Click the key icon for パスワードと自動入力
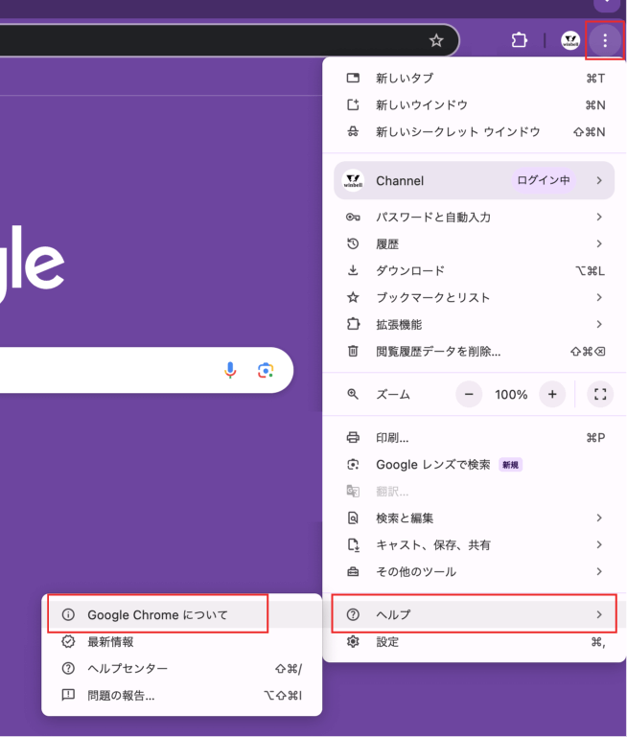The width and height of the screenshot is (627, 737). coord(353,217)
